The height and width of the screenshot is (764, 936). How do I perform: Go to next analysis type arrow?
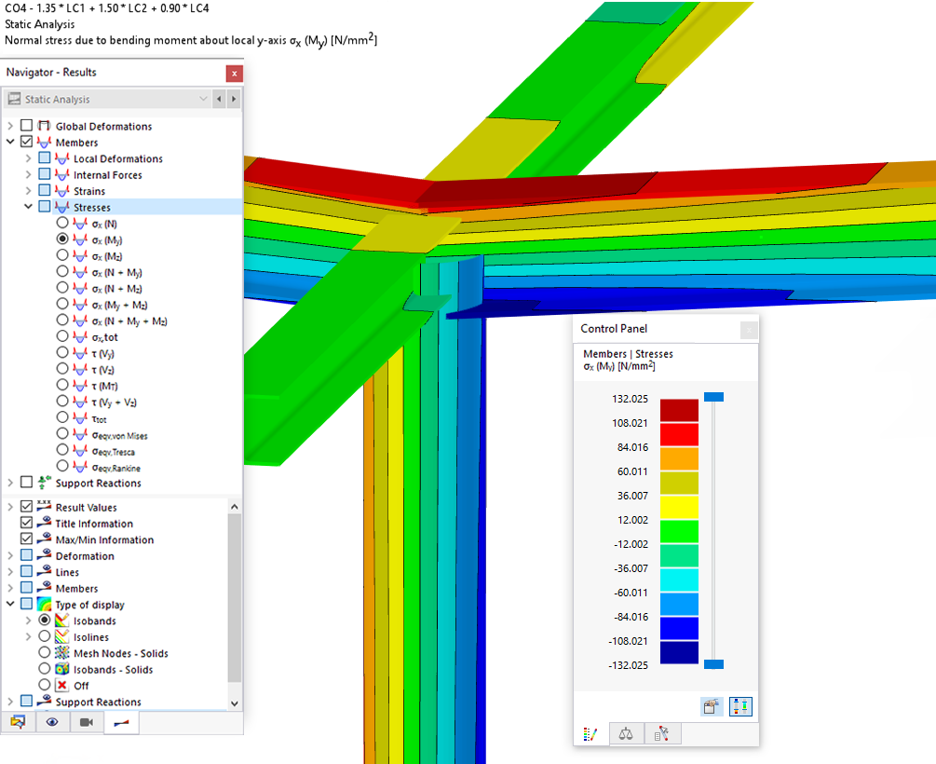coord(234,99)
